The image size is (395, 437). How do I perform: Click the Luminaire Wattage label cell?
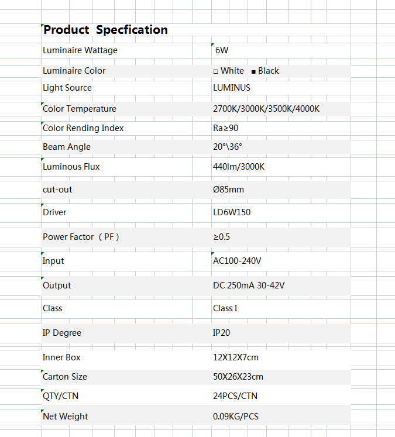80,50
